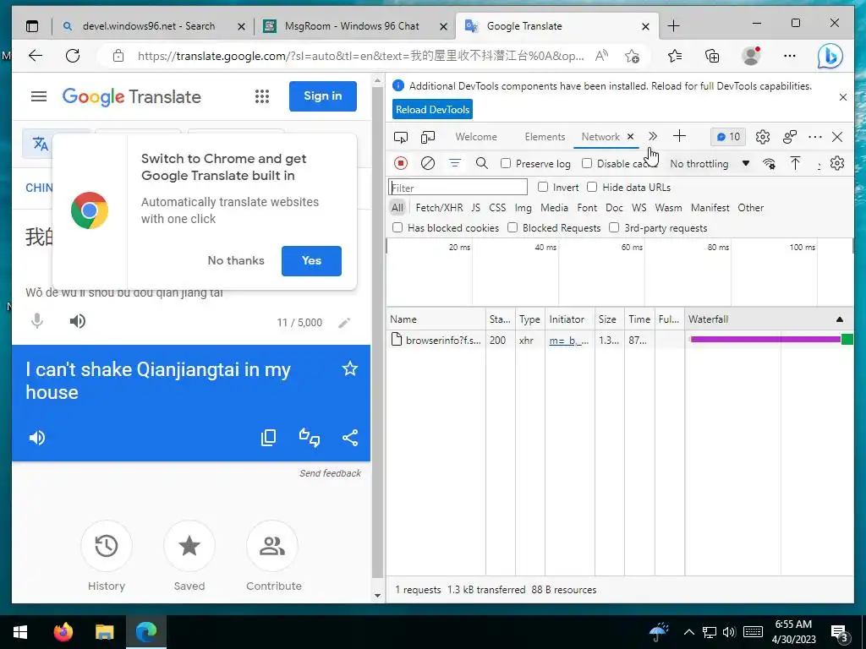Open the 10 issues badge

pos(728,137)
